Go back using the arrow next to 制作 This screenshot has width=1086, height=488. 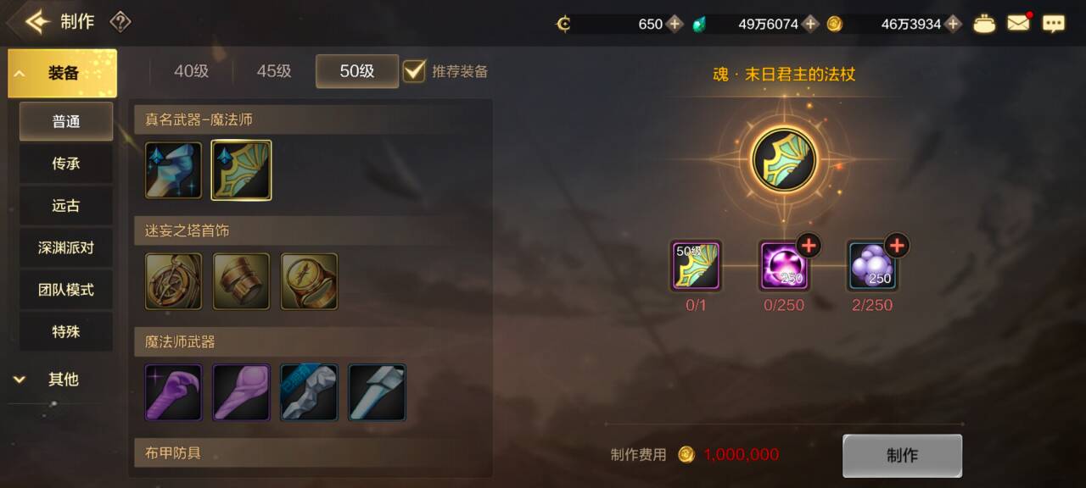(x=37, y=22)
